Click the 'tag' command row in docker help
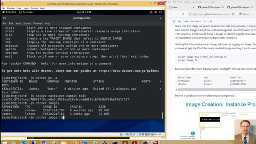The width and height of the screenshot is (256, 144). tap(63, 38)
